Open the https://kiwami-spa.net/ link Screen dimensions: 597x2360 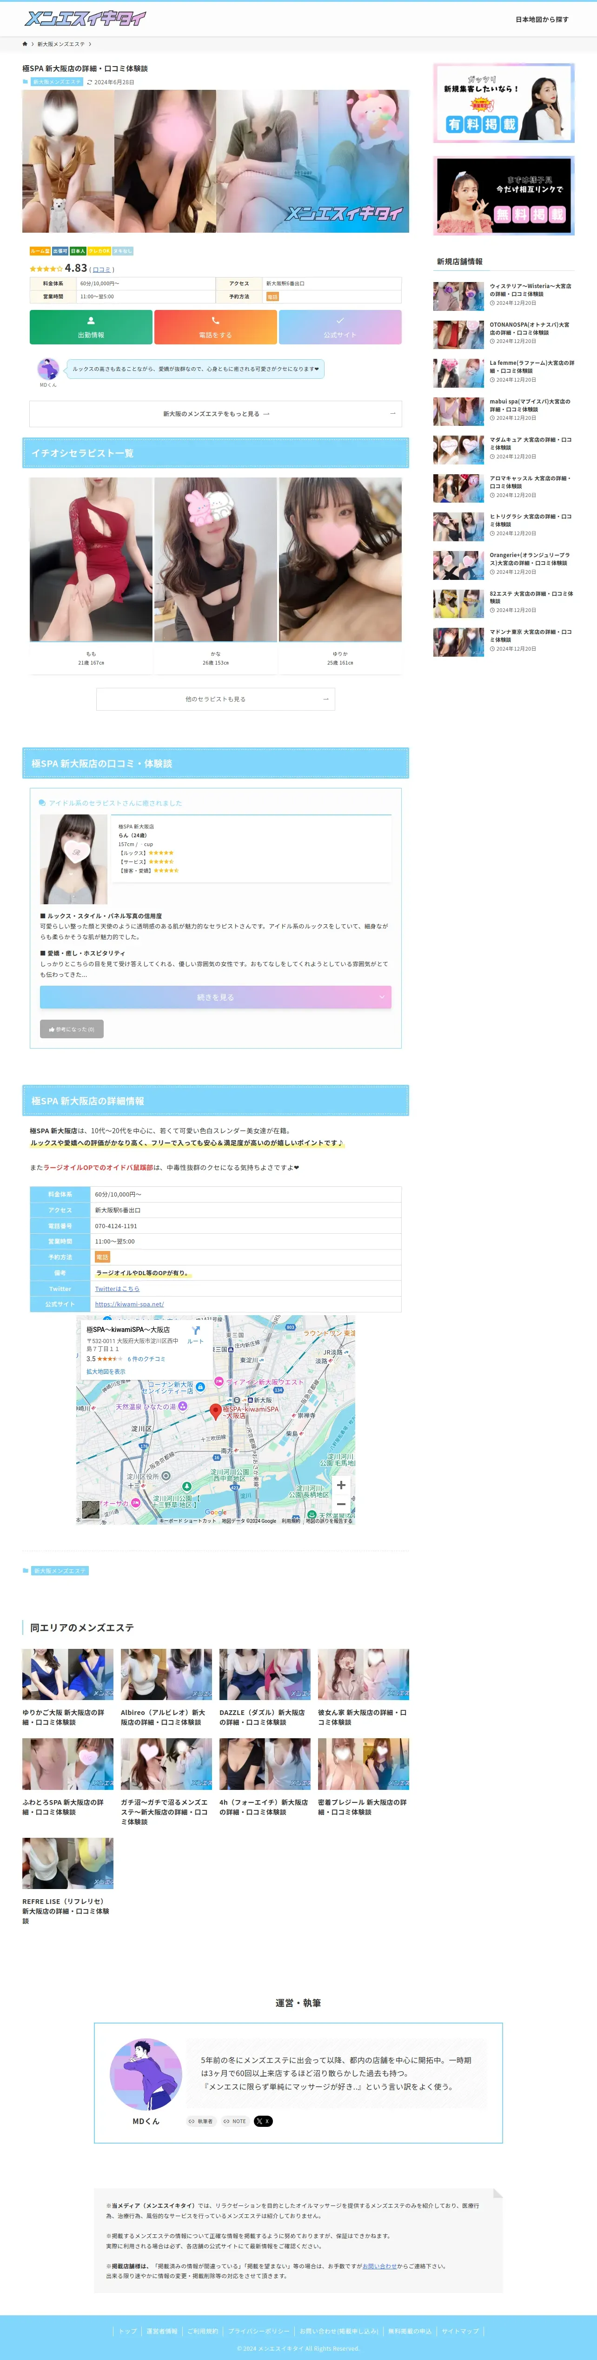coord(129,1304)
